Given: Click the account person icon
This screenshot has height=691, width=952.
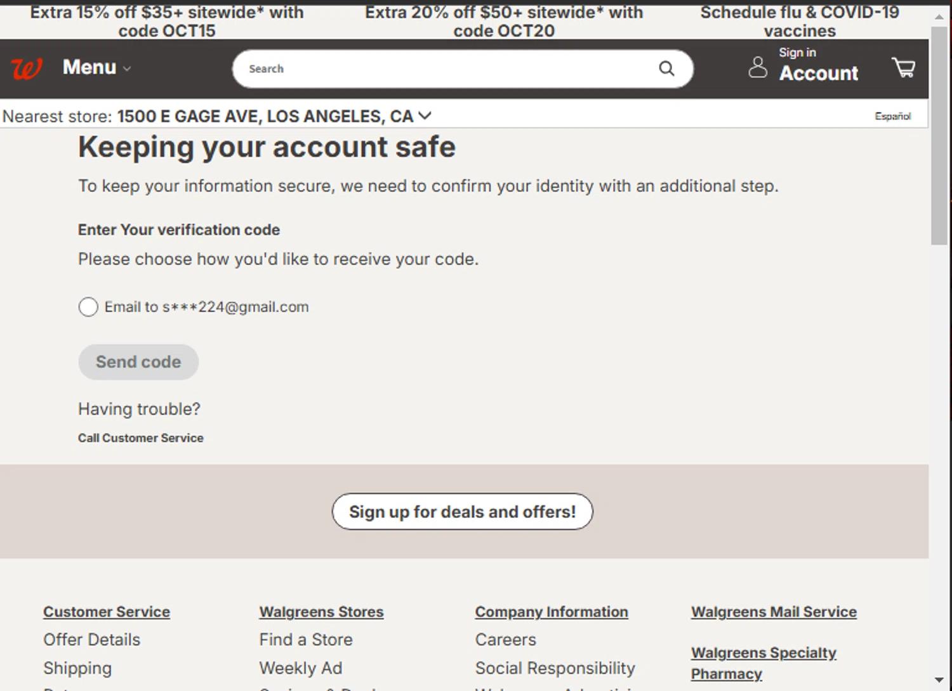Looking at the screenshot, I should [758, 67].
